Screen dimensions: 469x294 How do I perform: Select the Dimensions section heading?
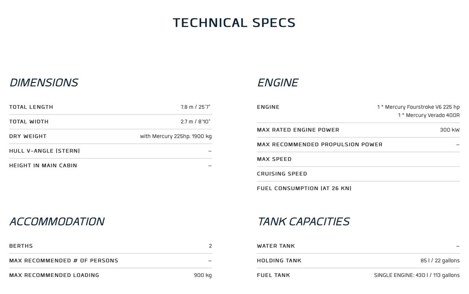(x=43, y=83)
